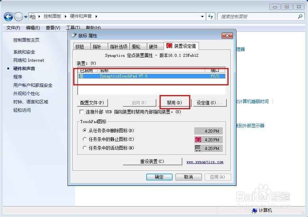
Task: Open 外观和个性化 in sidebar
Action: (26, 94)
